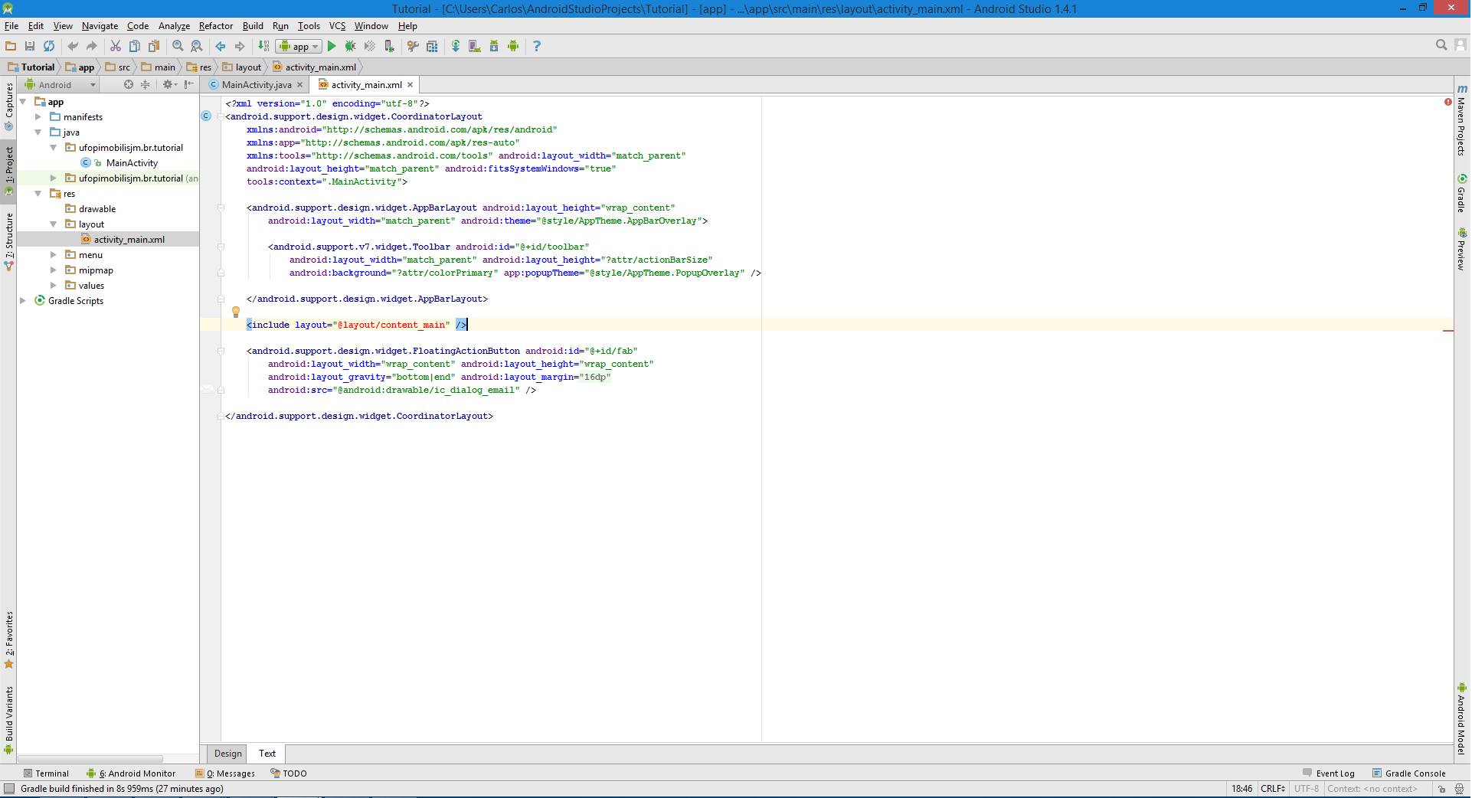
Task: Save all files with the floppy icon
Action: (x=30, y=46)
